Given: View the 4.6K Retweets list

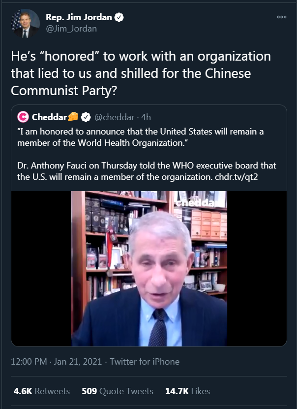Looking at the screenshot, I should pyautogui.click(x=42, y=391).
